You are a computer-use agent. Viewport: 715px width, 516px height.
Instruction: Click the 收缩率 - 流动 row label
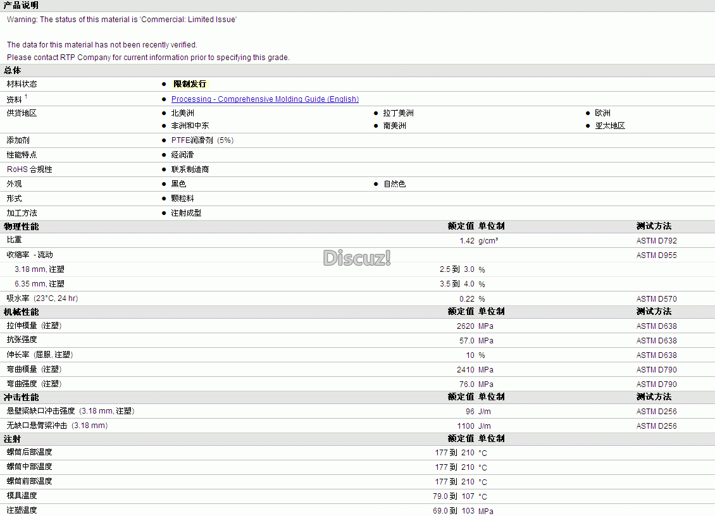(30, 255)
